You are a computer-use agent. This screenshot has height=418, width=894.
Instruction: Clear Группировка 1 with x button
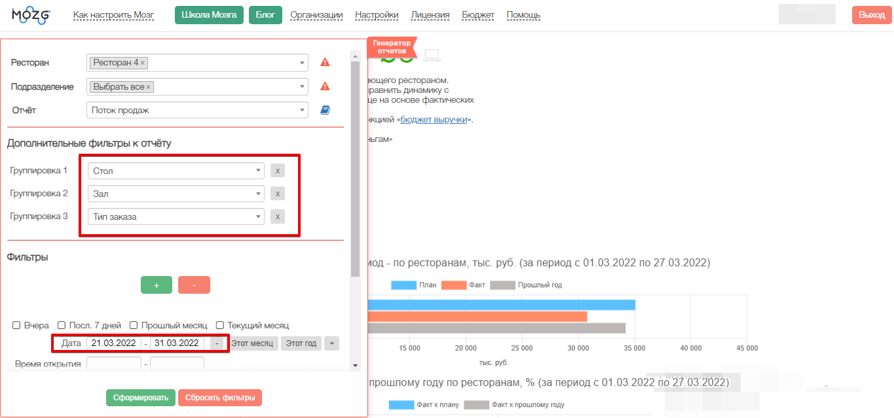pyautogui.click(x=278, y=171)
